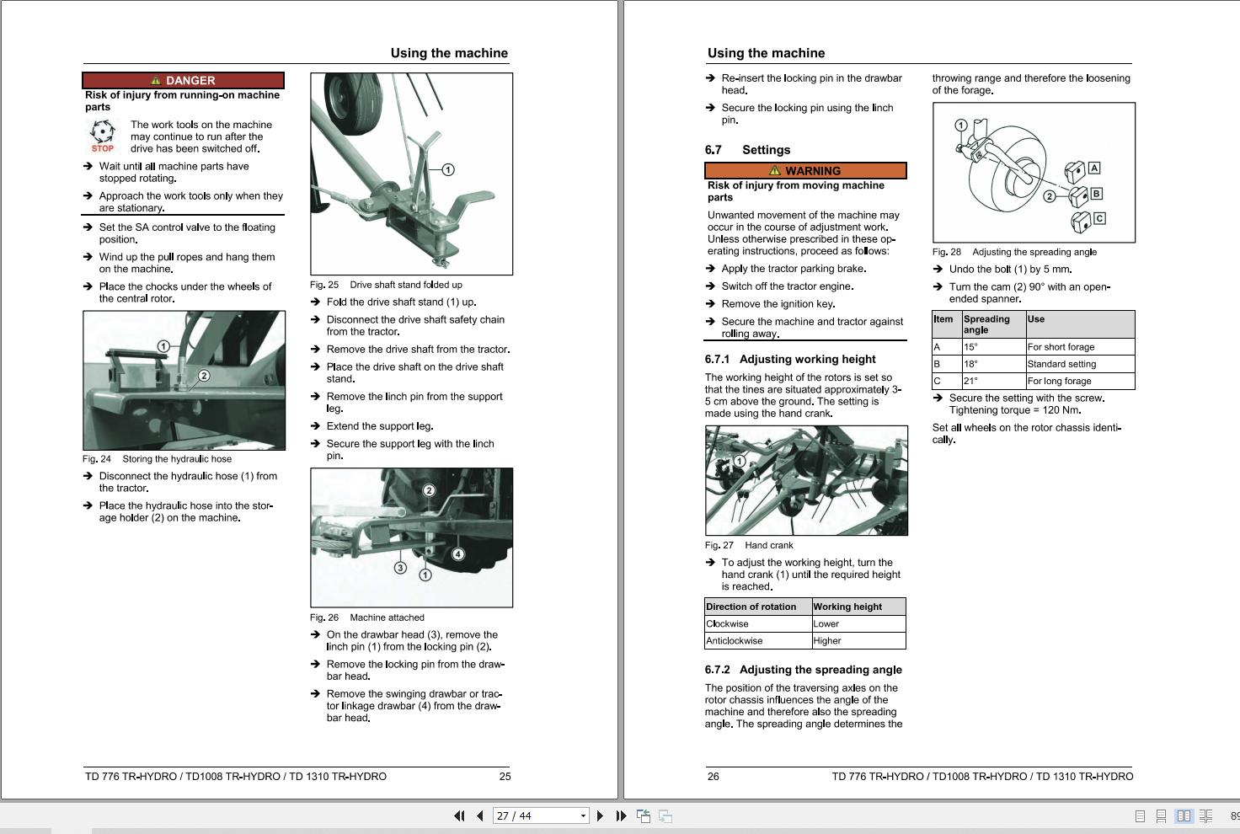Switch to continuous facing layout
The image size is (1240, 834).
point(1206,816)
